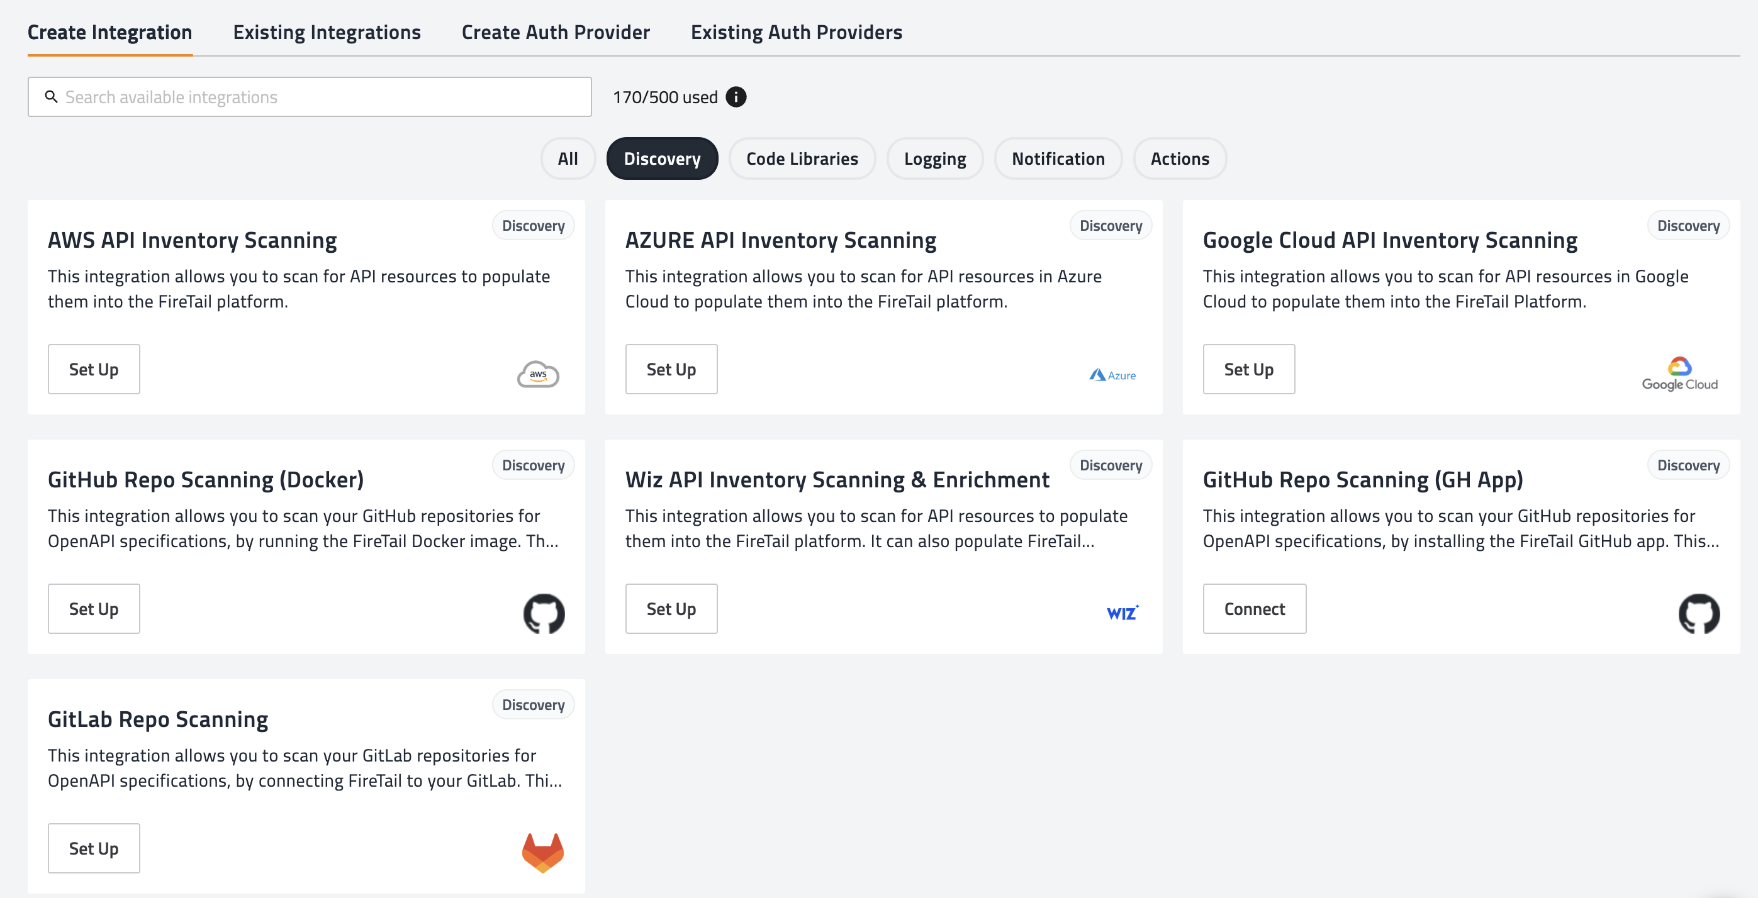Filter integrations by Notification

point(1058,159)
